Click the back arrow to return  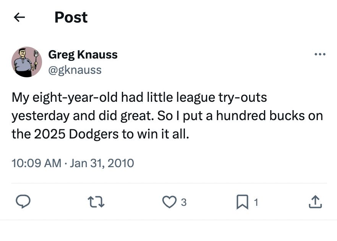coord(19,17)
